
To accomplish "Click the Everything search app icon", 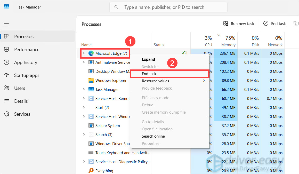I will point(91,170).
